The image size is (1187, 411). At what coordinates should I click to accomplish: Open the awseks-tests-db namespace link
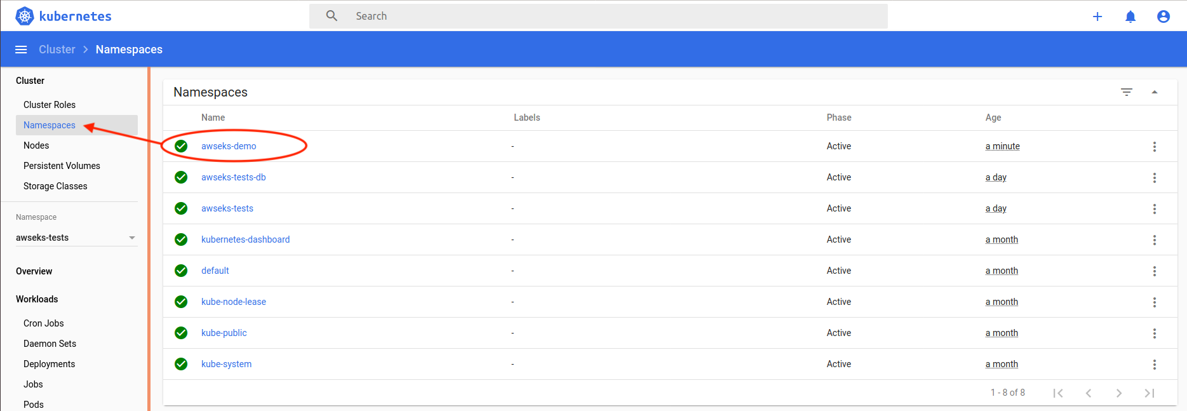point(233,177)
